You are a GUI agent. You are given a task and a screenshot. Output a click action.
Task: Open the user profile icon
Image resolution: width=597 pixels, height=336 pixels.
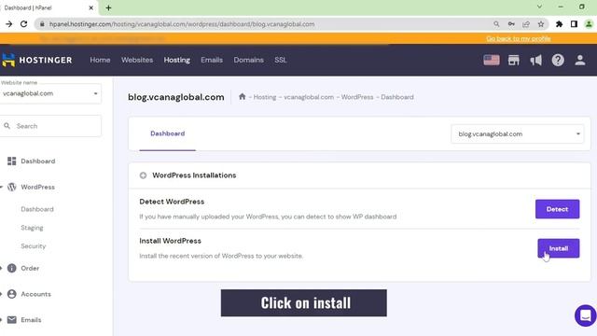point(580,60)
